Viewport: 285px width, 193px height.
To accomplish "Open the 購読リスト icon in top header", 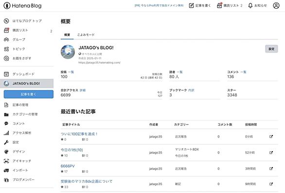I will [219, 5].
